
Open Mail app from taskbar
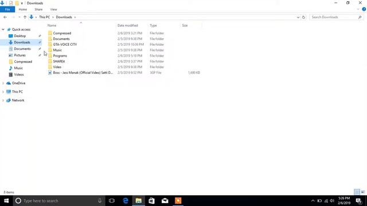pos(165,201)
